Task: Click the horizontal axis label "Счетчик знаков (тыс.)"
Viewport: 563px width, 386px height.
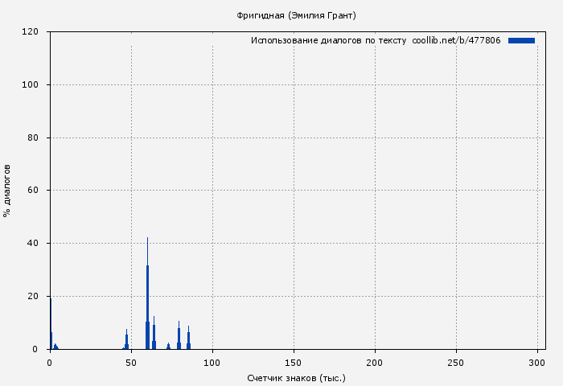Action: [296, 377]
